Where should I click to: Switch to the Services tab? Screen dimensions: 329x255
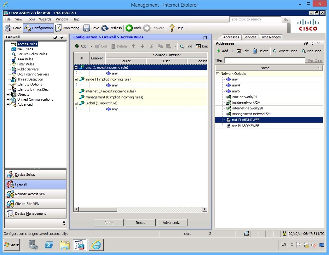[x=250, y=37]
